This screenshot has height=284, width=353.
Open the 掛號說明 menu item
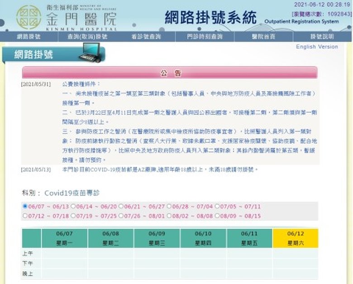322,37
